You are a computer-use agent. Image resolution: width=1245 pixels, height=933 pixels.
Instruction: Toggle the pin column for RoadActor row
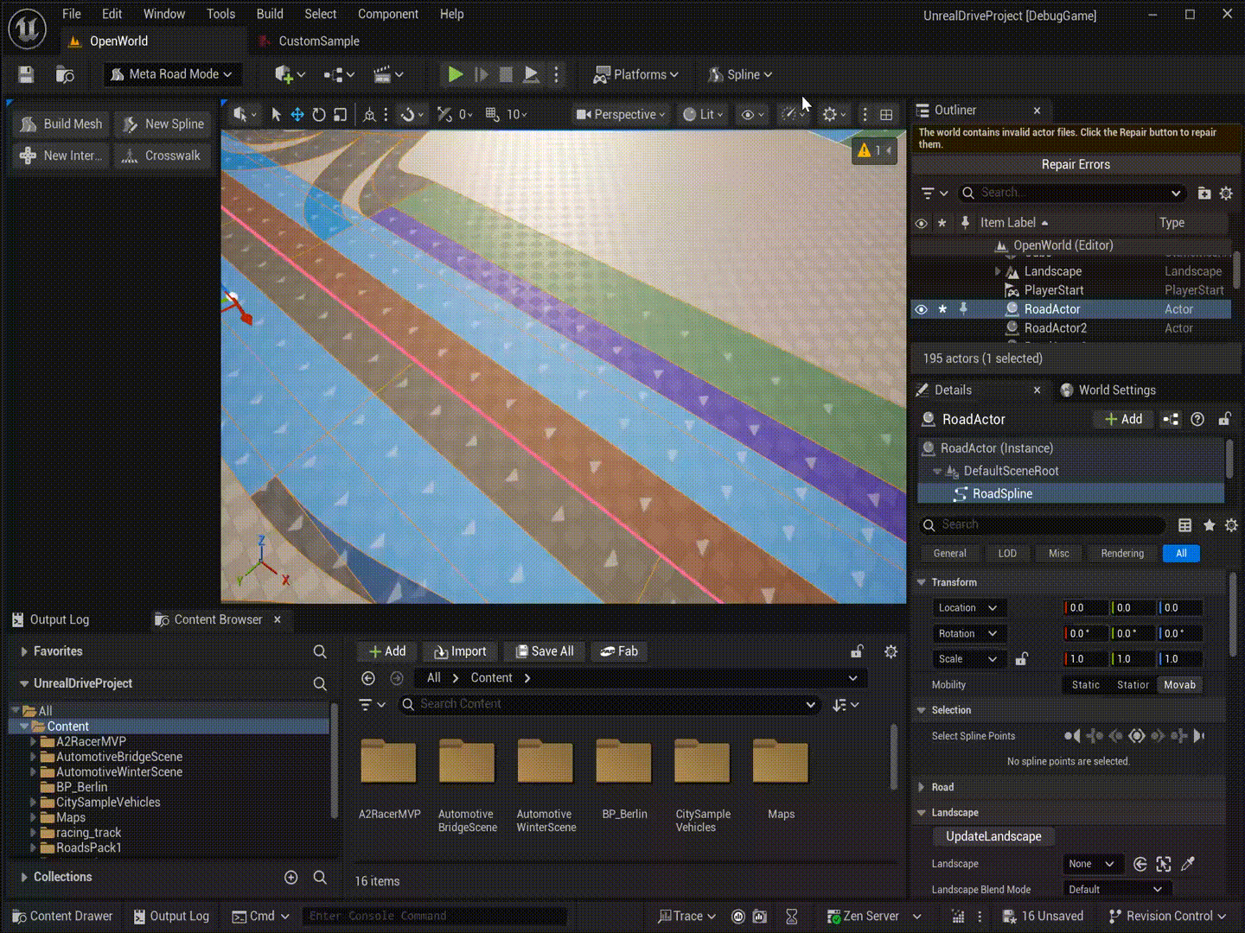click(x=963, y=309)
